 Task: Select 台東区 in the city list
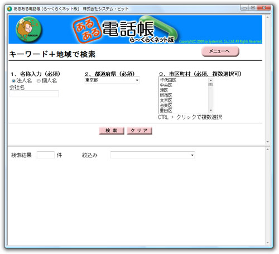click(166, 106)
